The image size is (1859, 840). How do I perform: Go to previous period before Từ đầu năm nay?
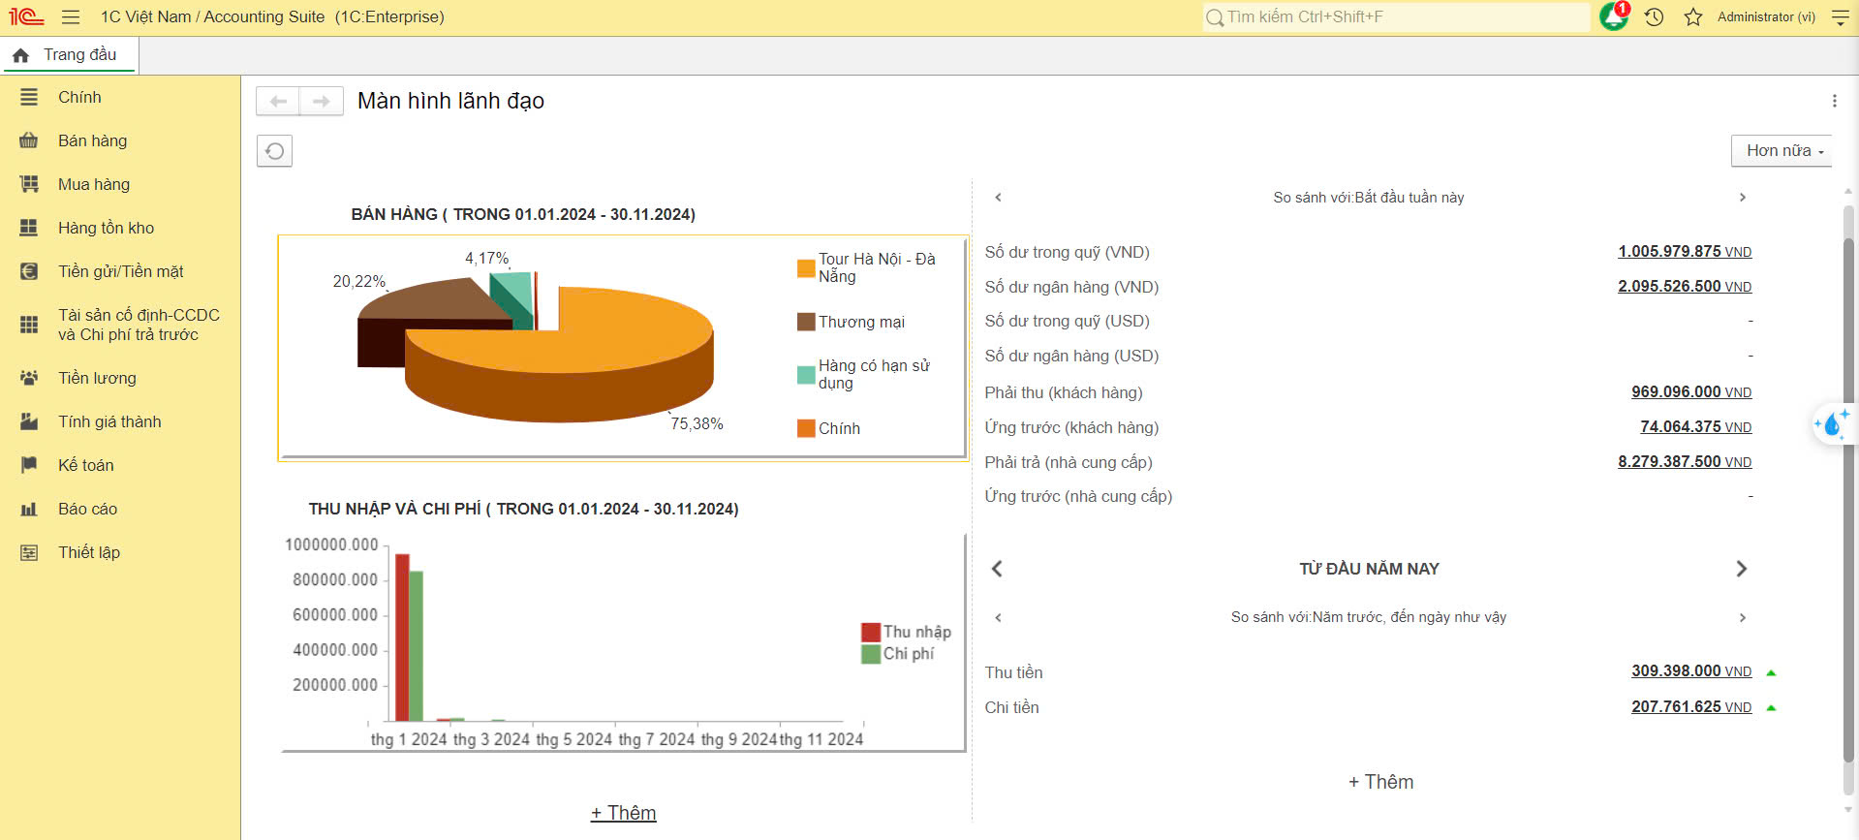point(997,569)
